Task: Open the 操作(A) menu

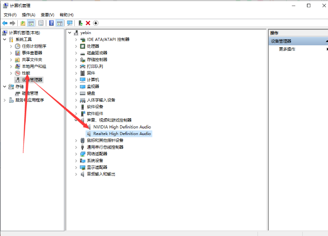Action: point(29,15)
